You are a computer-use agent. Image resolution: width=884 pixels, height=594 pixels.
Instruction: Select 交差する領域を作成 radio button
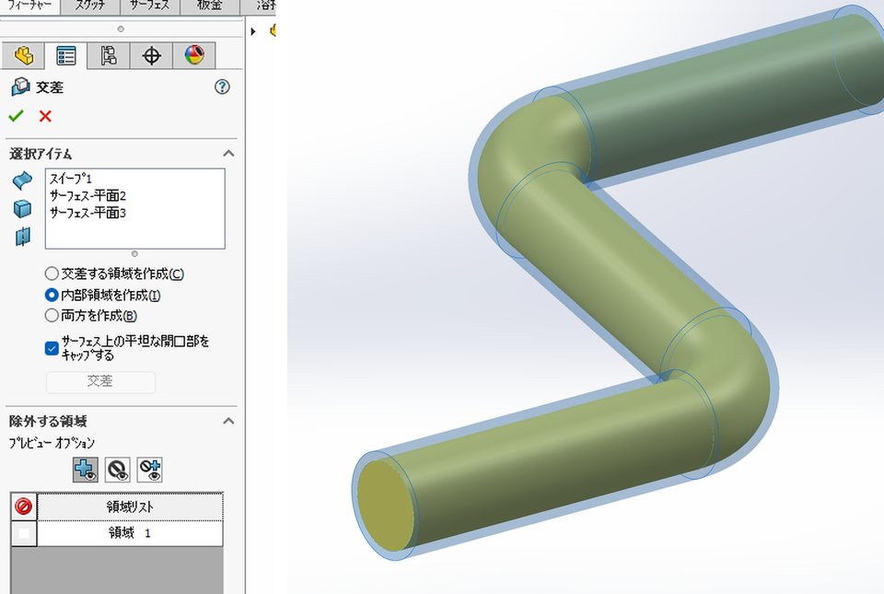coord(52,274)
